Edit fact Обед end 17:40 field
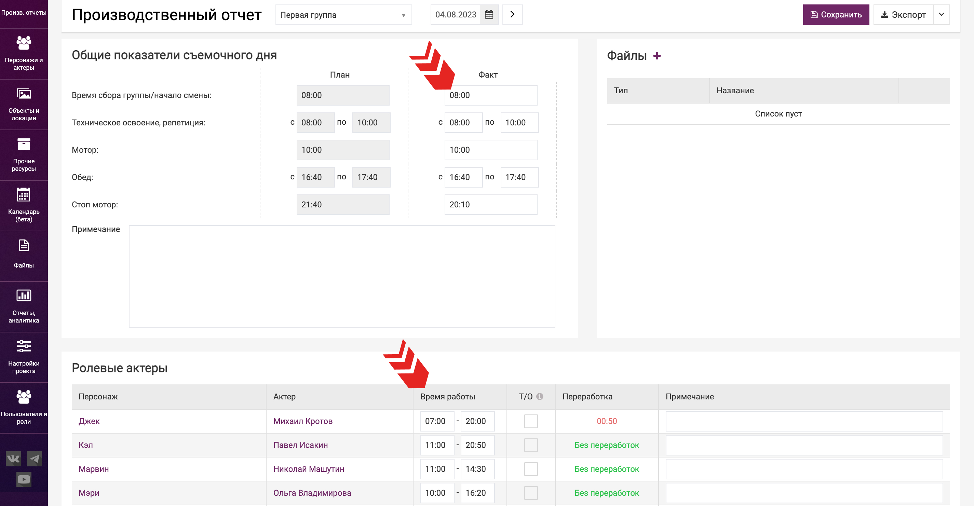The height and width of the screenshot is (506, 974). click(519, 177)
